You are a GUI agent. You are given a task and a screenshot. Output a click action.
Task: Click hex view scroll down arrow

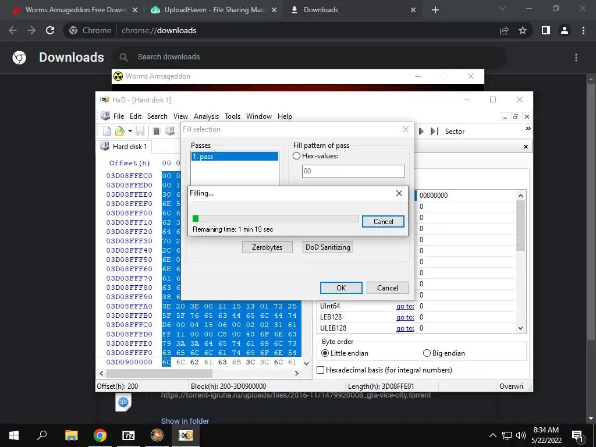pyautogui.click(x=306, y=364)
